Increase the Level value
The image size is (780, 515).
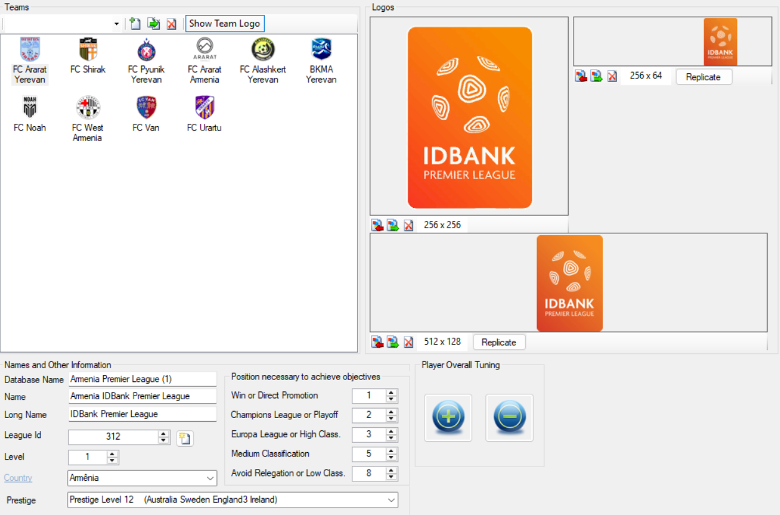click(112, 454)
